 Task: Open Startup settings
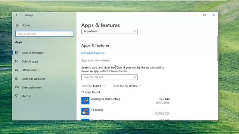(26, 96)
